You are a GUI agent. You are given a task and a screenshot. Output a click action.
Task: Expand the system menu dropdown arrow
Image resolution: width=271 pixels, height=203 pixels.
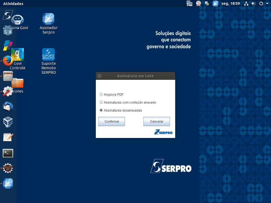[267, 4]
